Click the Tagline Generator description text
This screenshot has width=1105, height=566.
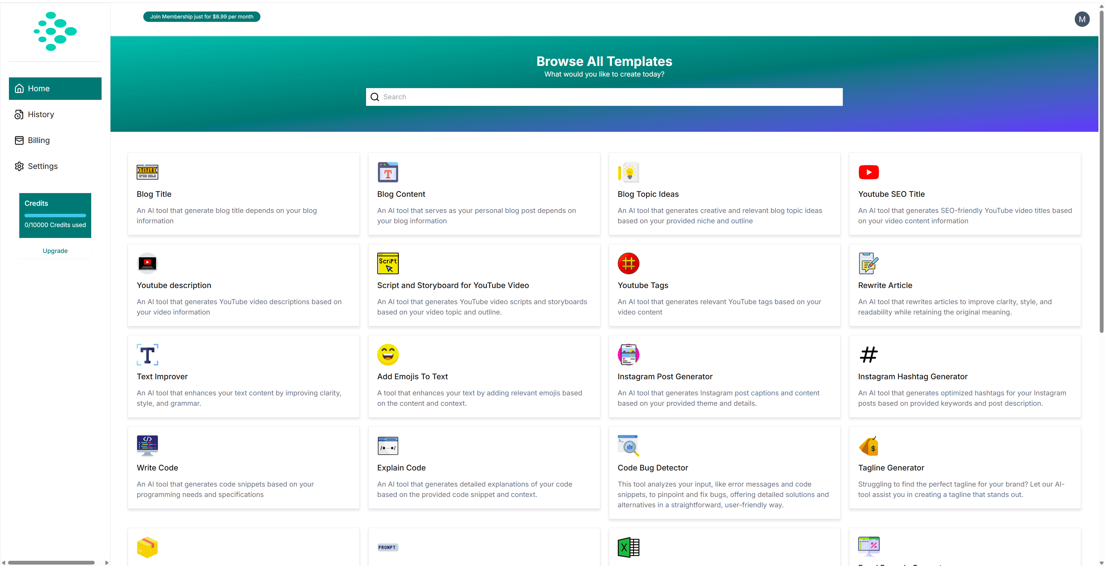click(961, 489)
